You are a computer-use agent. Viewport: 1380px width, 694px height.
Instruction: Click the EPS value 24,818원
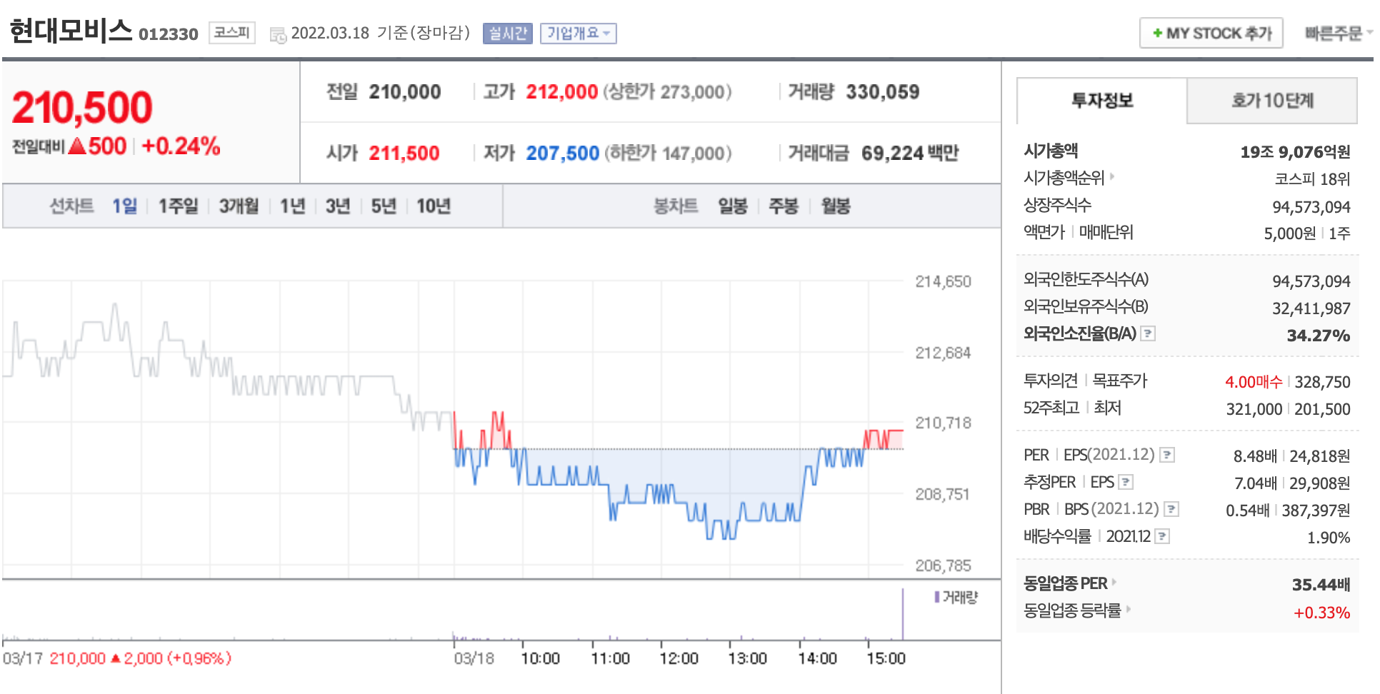(x=1320, y=456)
